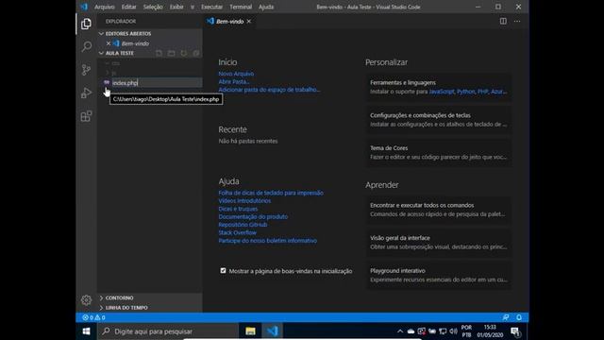Click Participe do nosso boletim informativo link

[x=268, y=241]
